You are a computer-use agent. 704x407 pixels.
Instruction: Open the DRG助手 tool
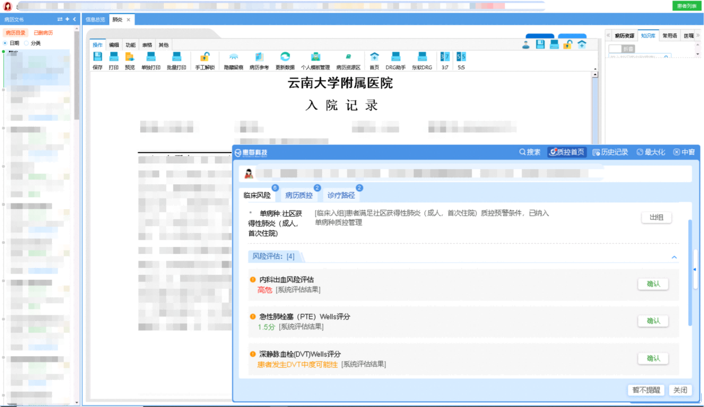pos(396,57)
